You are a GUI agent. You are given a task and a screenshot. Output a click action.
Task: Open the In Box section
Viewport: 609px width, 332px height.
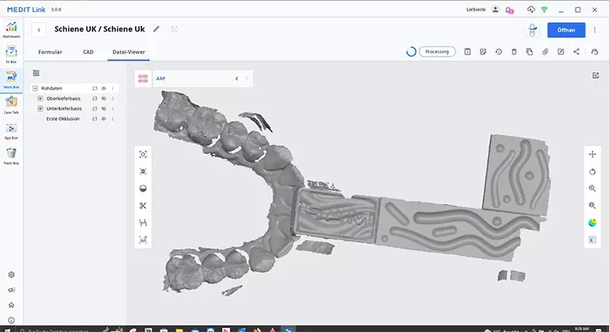[x=11, y=54]
